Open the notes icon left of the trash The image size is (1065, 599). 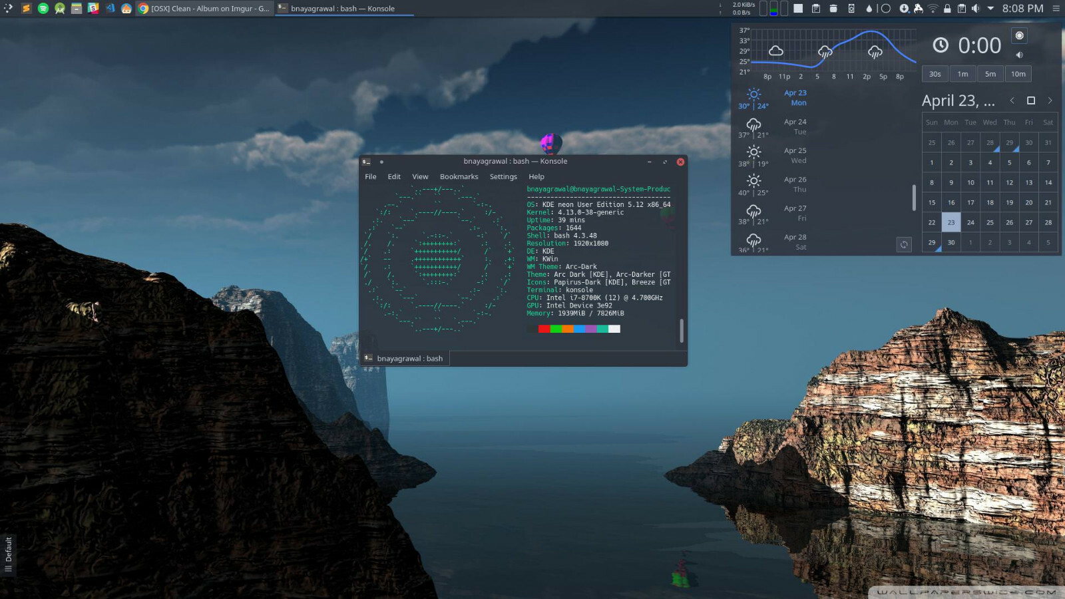[815, 8]
